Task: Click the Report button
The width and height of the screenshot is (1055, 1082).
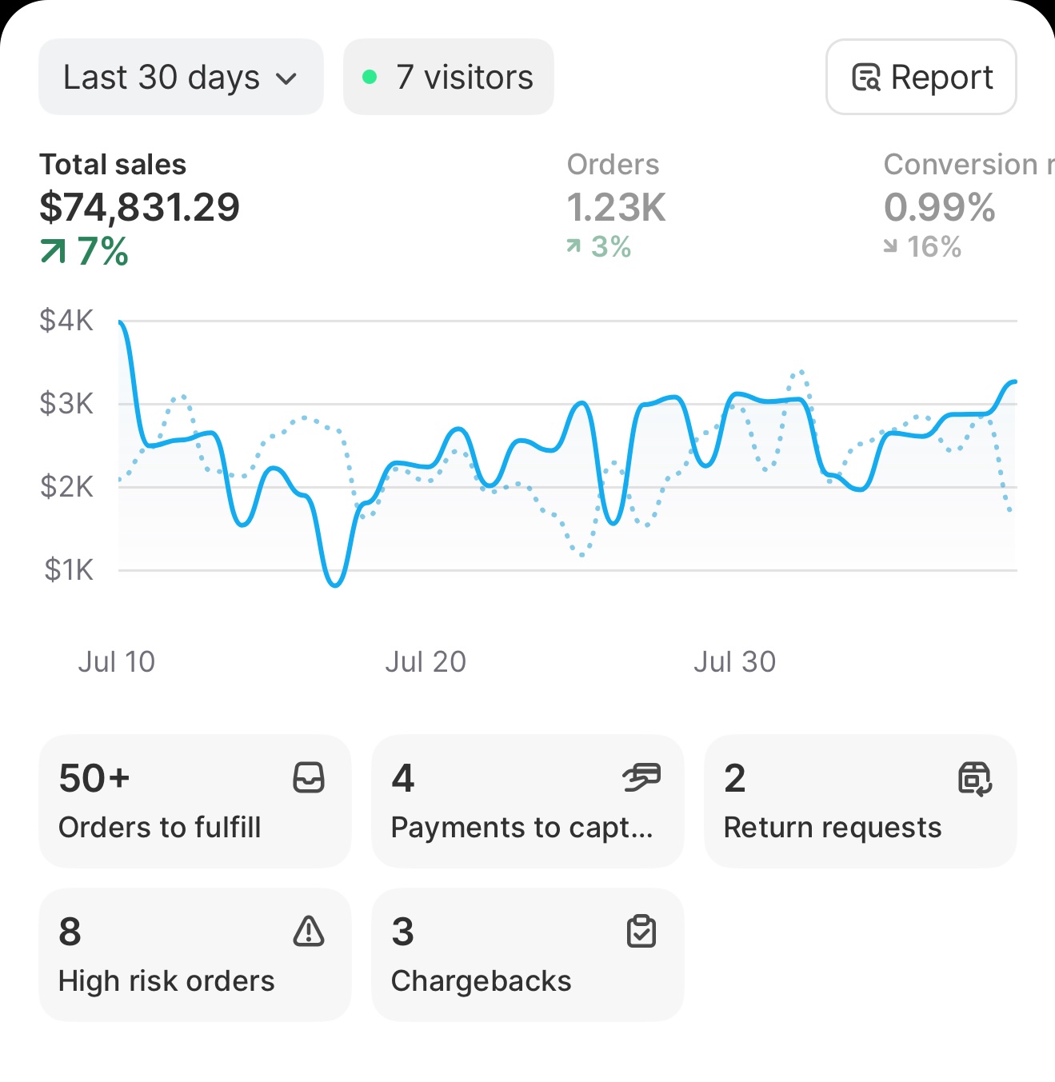Action: tap(921, 77)
